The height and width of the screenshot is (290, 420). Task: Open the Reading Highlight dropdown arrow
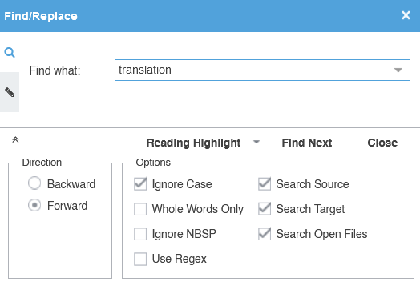[256, 142]
